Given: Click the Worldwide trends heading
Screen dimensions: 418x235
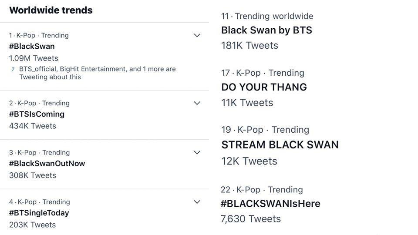Looking at the screenshot, I should pos(51,10).
